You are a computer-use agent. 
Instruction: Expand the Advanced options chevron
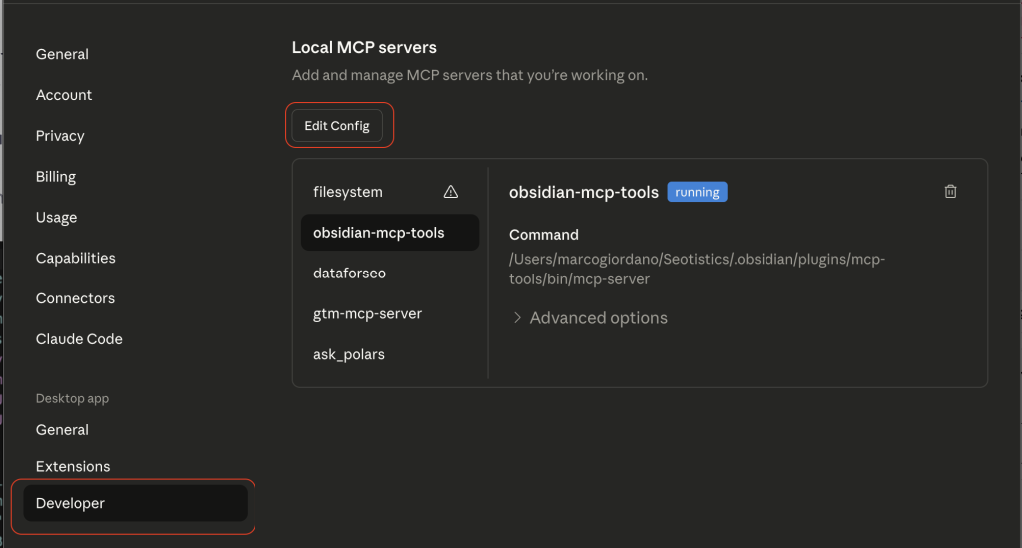click(x=518, y=318)
